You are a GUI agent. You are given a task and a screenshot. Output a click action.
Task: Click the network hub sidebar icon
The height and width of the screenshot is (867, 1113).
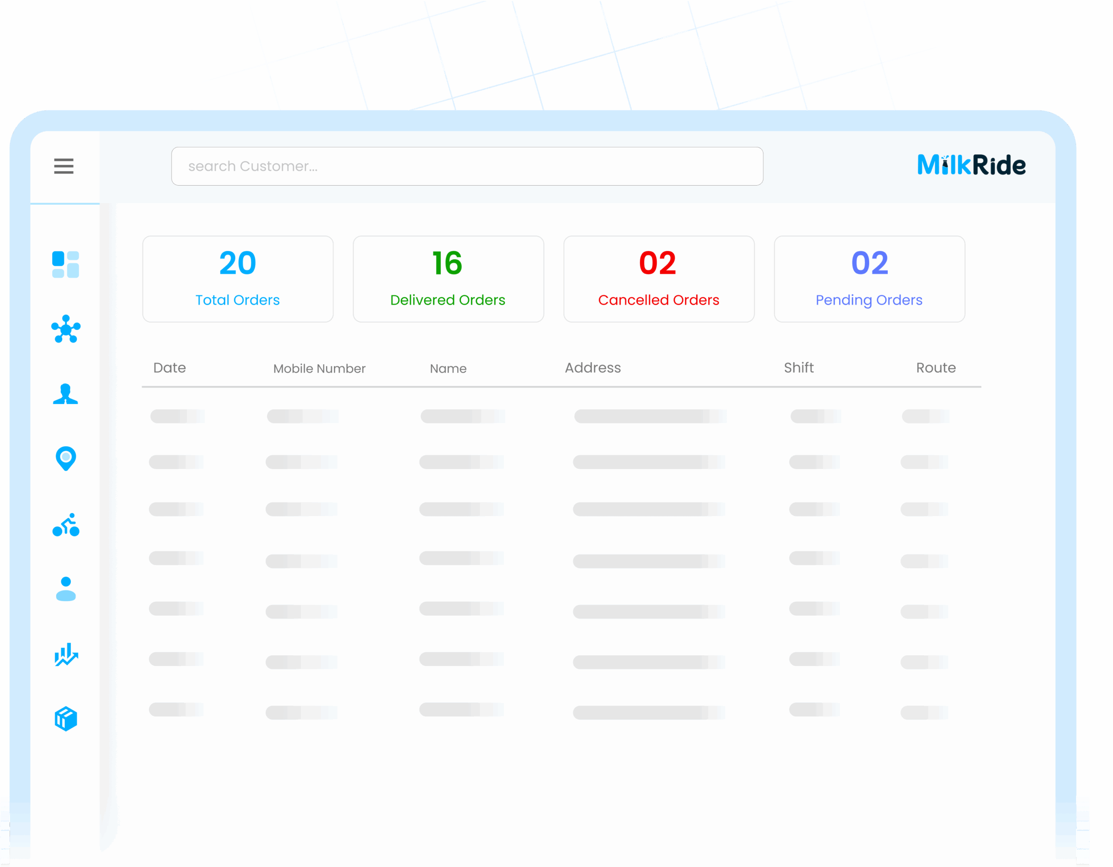point(66,329)
